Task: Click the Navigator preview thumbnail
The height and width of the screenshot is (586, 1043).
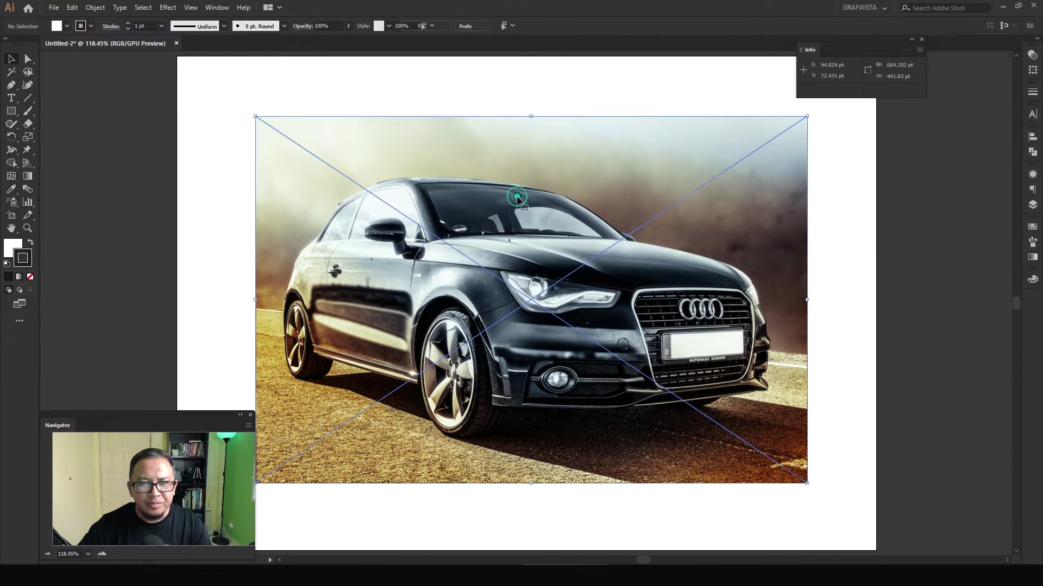Action: (x=152, y=488)
